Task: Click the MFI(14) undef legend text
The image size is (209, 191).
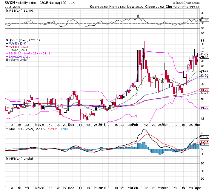Action: pyautogui.click(x=21, y=158)
